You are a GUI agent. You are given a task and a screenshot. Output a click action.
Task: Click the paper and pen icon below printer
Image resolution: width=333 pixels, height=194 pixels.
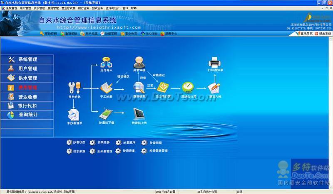214,88
